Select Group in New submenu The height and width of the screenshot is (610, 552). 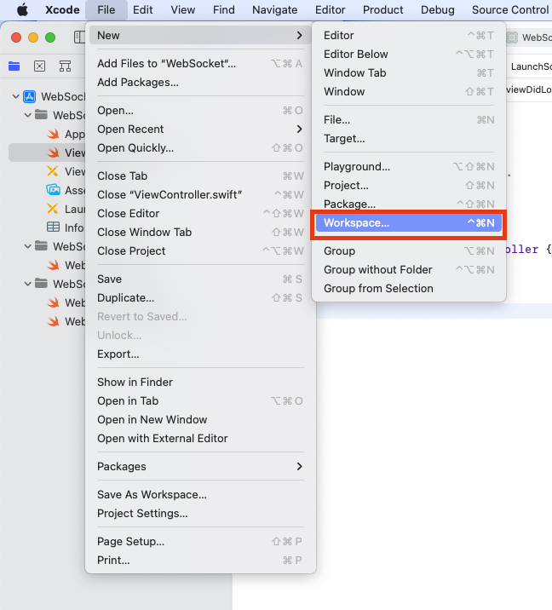(x=408, y=251)
